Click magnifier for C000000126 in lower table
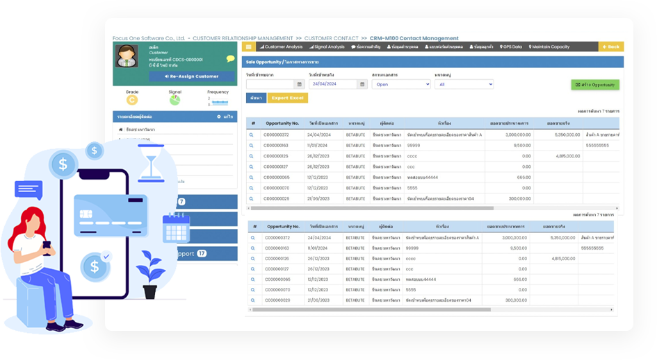The width and height of the screenshot is (657, 360). pyautogui.click(x=252, y=259)
